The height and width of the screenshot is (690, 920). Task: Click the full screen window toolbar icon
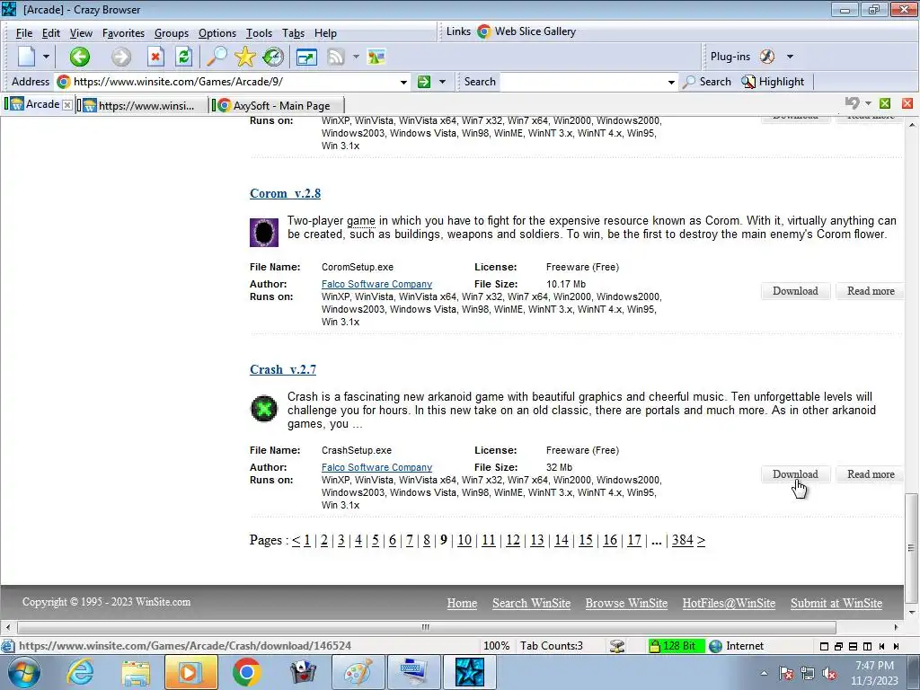coord(306,57)
